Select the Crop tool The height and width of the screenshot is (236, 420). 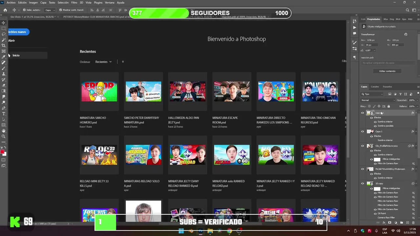(4, 46)
